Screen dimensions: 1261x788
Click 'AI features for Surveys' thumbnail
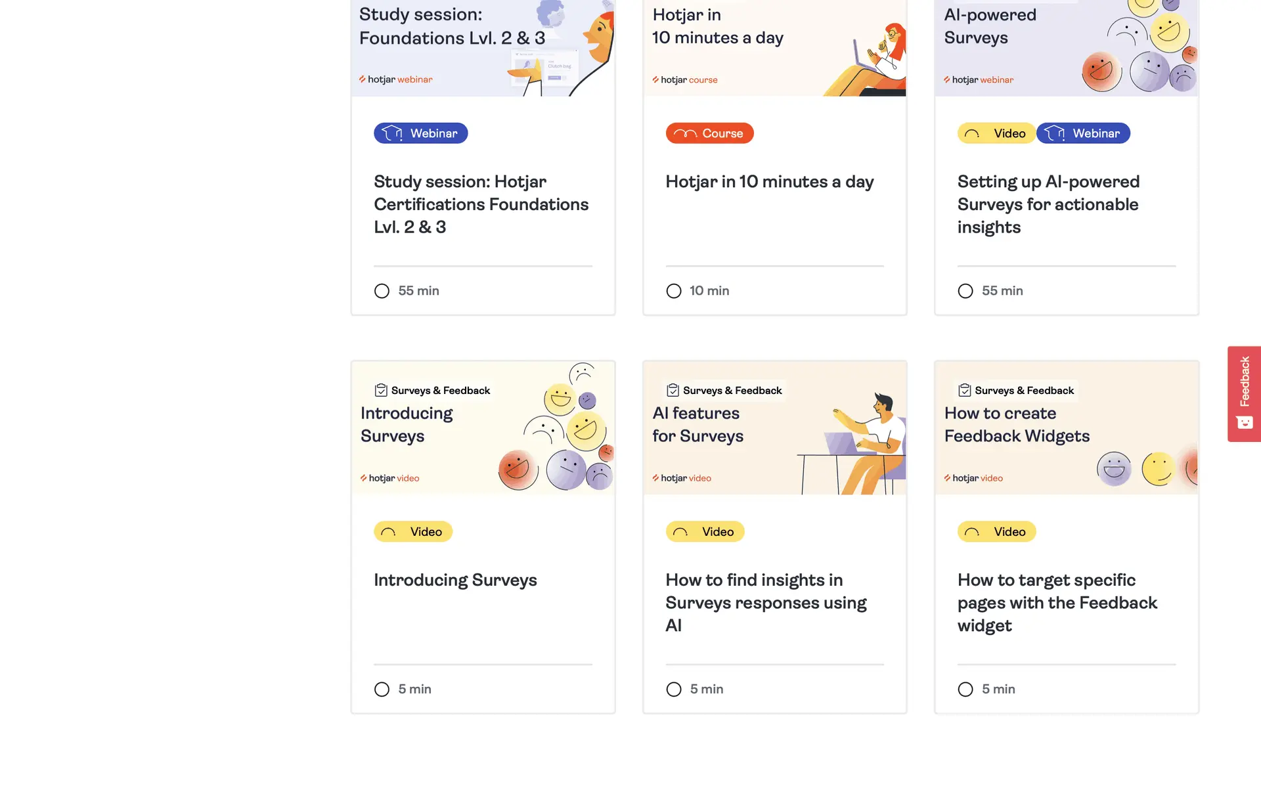pos(774,427)
